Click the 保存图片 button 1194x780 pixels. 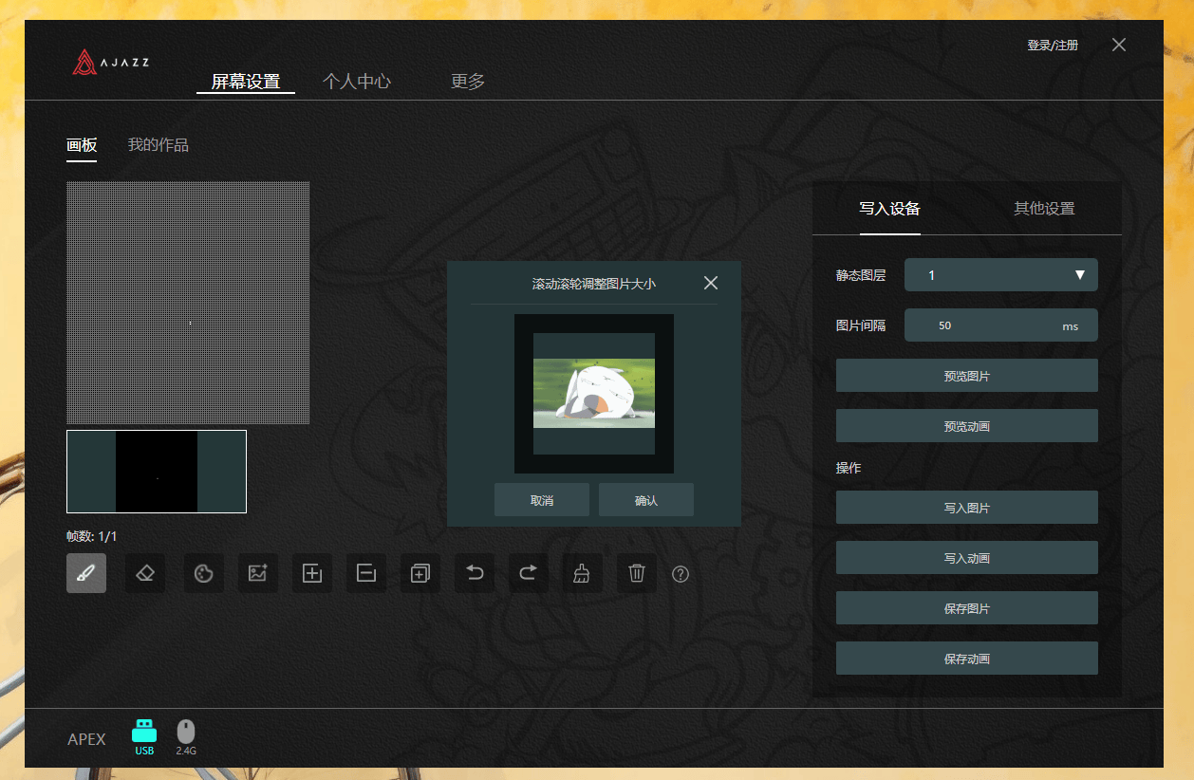967,608
